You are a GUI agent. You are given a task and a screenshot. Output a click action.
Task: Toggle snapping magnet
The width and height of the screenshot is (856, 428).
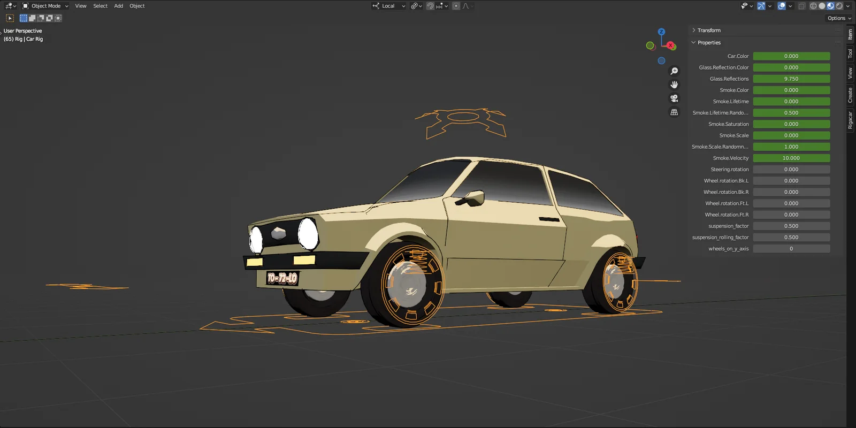(x=430, y=6)
